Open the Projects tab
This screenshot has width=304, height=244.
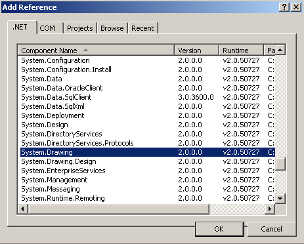pyautogui.click(x=80, y=28)
